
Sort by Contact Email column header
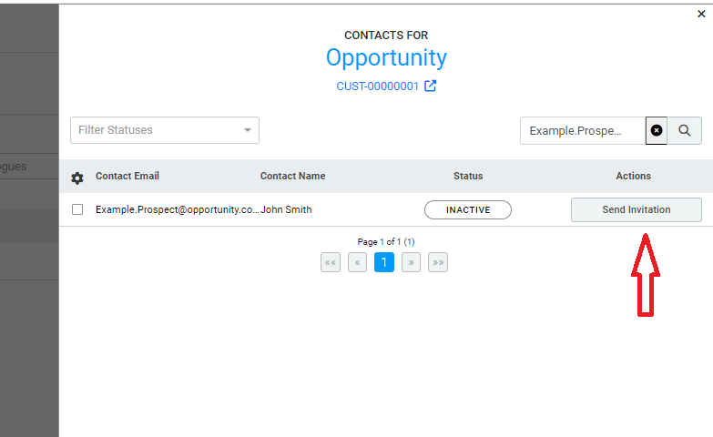coord(127,176)
